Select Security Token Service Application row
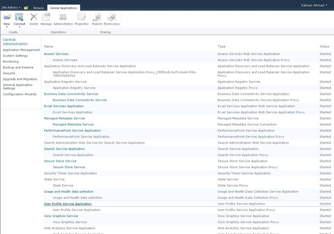 pyautogui.click(x=188, y=173)
